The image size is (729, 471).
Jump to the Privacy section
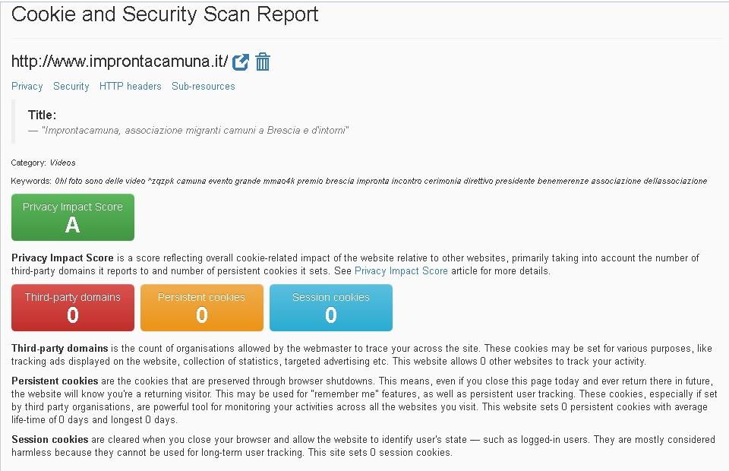(27, 86)
